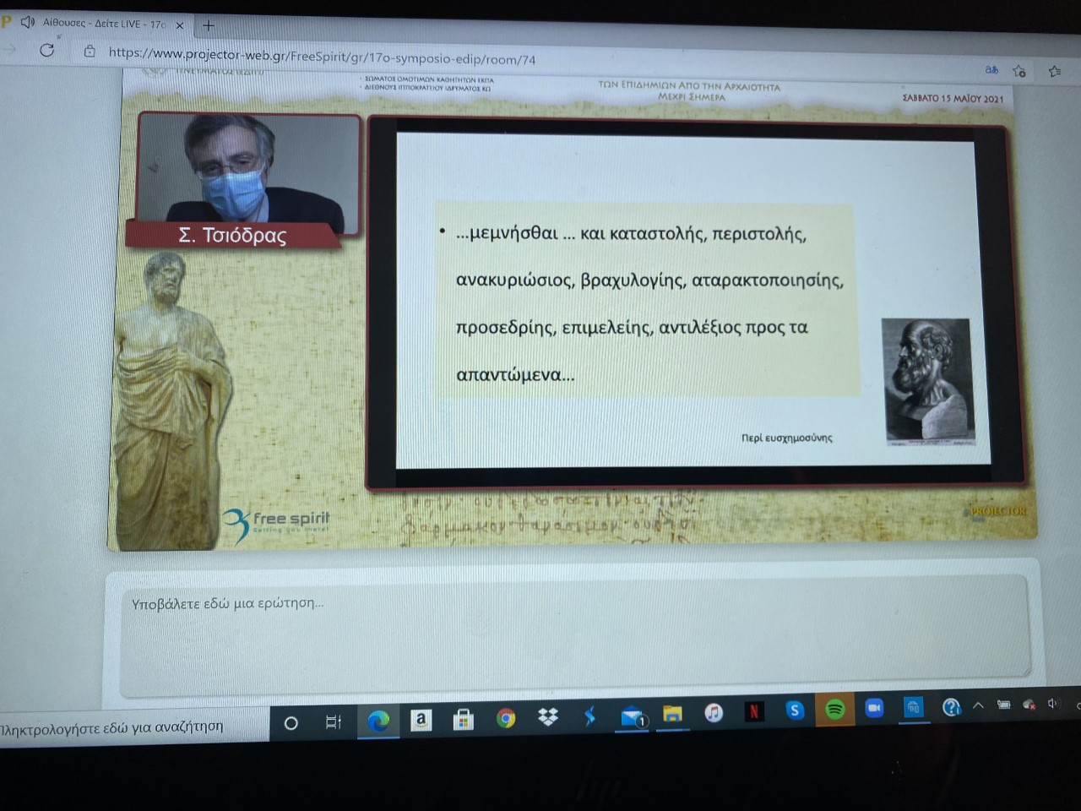Open Netflix from the taskbar
This screenshot has width=1081, height=811.
[753, 711]
